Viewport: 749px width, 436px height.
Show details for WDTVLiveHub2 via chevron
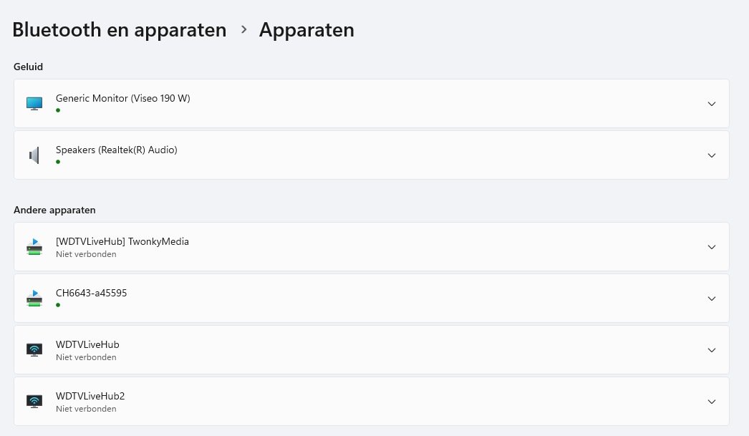[711, 402]
